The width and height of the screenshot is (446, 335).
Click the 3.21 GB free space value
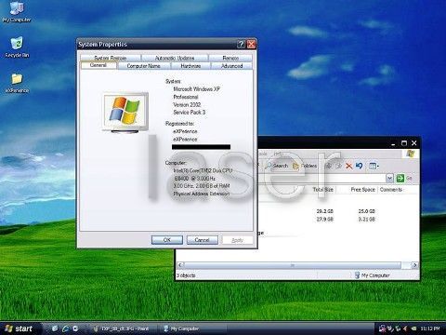click(x=367, y=220)
